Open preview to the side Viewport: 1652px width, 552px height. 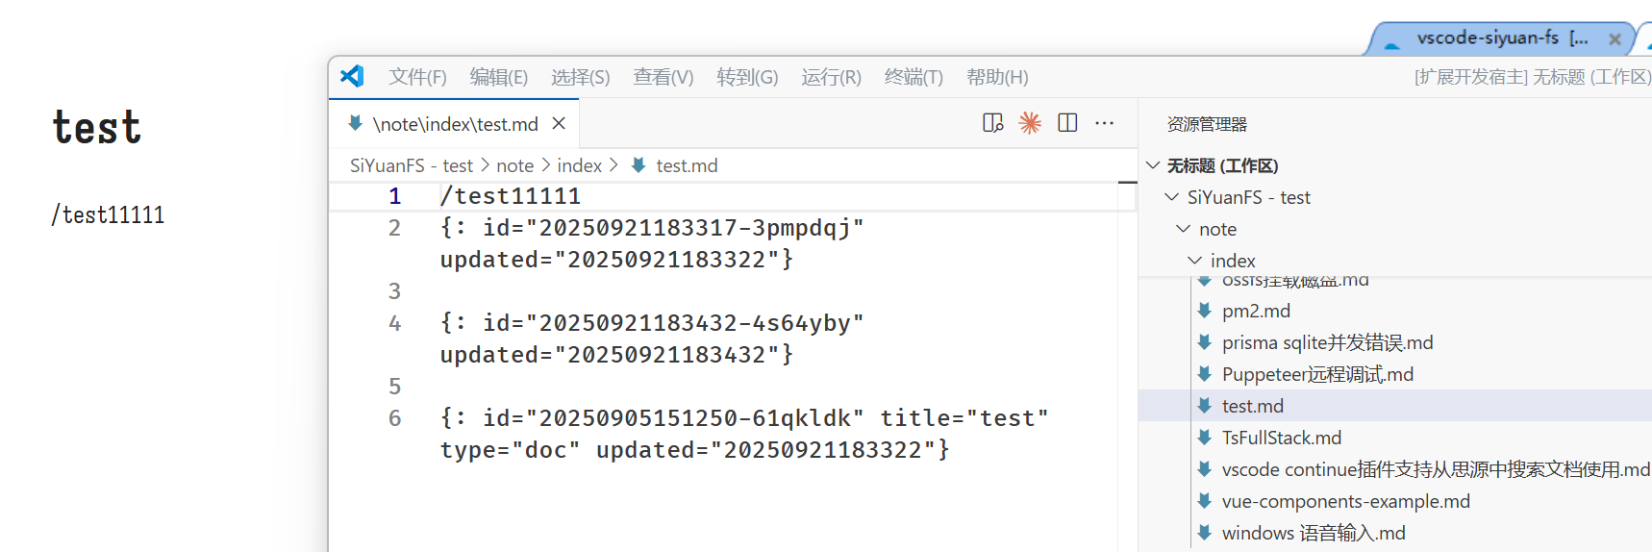coord(992,123)
